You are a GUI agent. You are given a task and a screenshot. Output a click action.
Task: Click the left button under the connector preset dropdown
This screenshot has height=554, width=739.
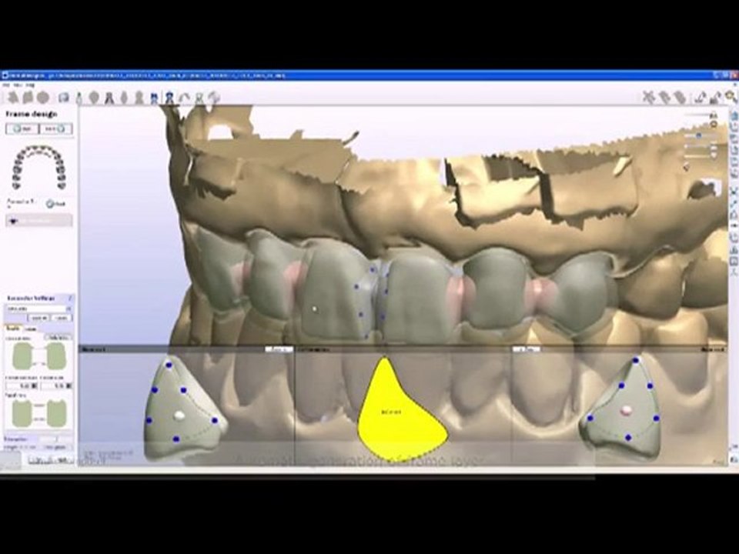[39, 318]
